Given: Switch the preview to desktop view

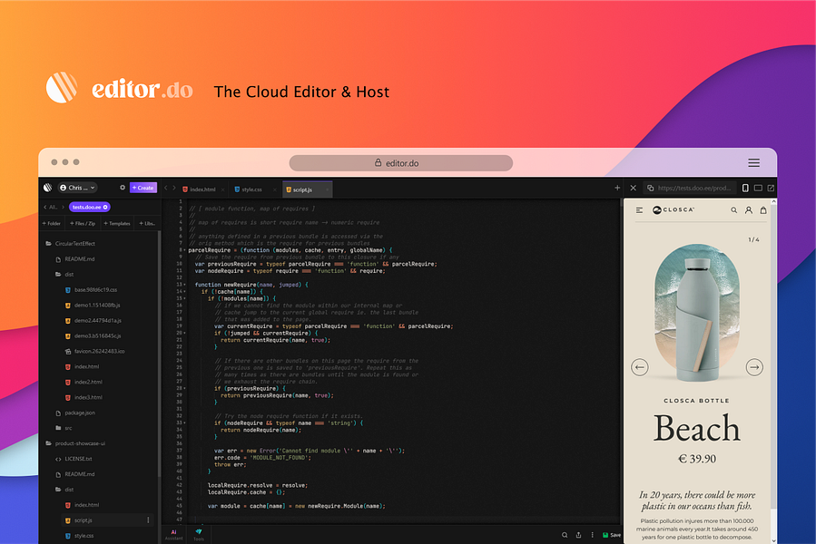Looking at the screenshot, I should pos(758,188).
